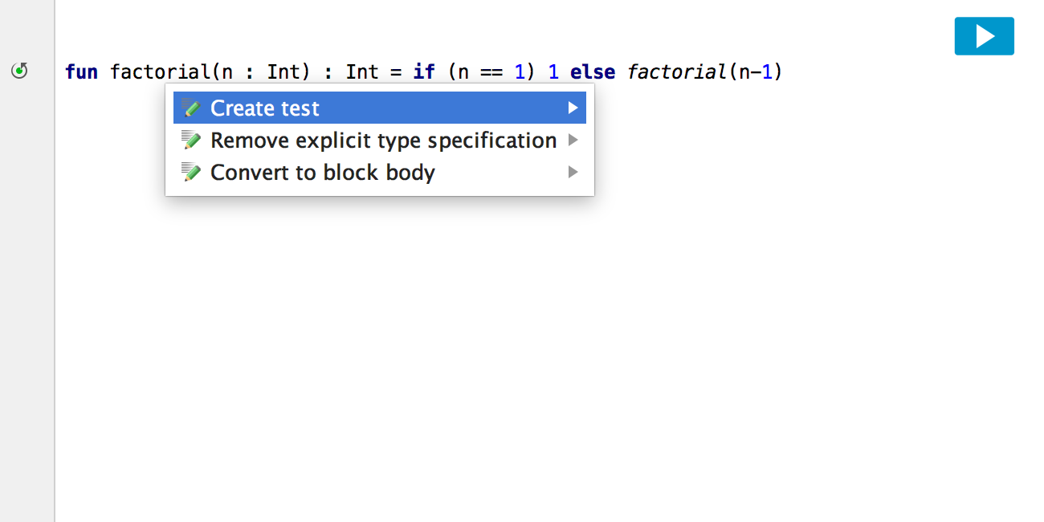1044x522 pixels.
Task: Expand the Convert to block body submenu arrow
Action: coord(573,172)
